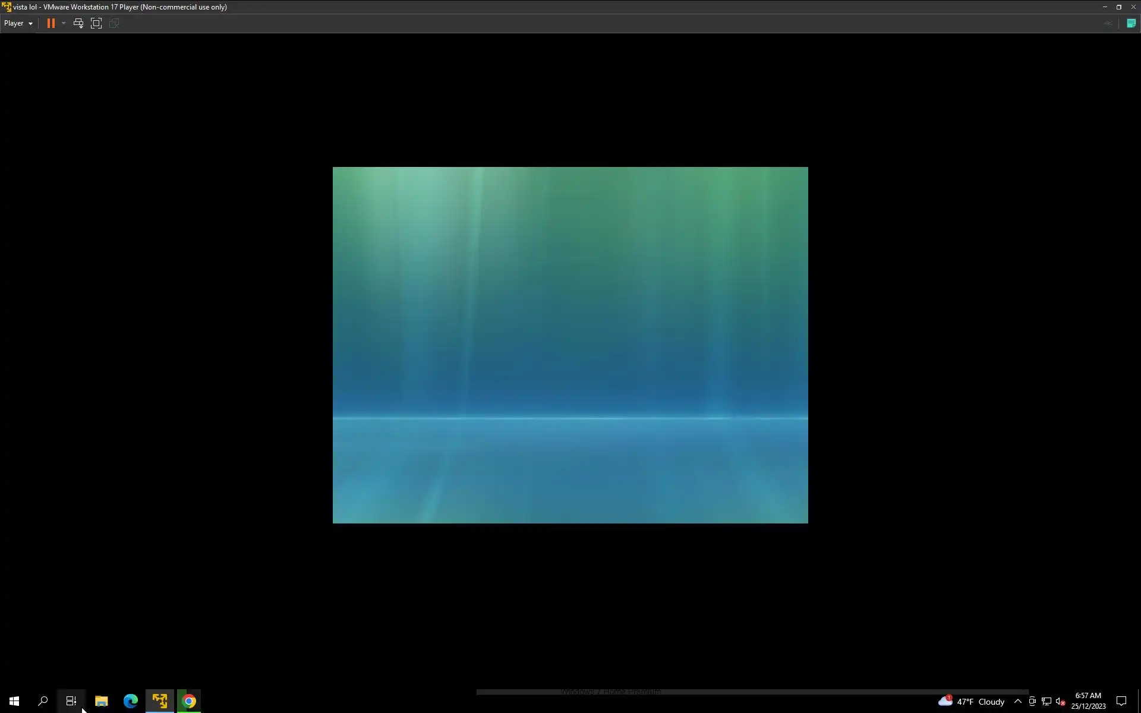Open the notification action center

[1121, 702]
